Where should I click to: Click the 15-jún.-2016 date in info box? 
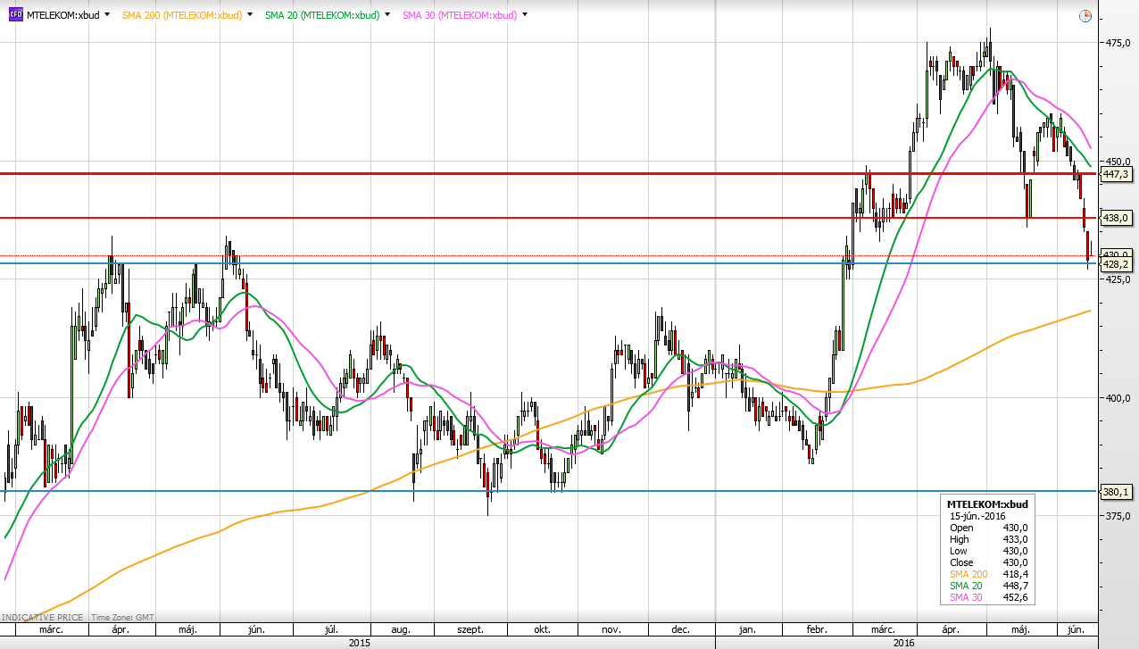(977, 516)
